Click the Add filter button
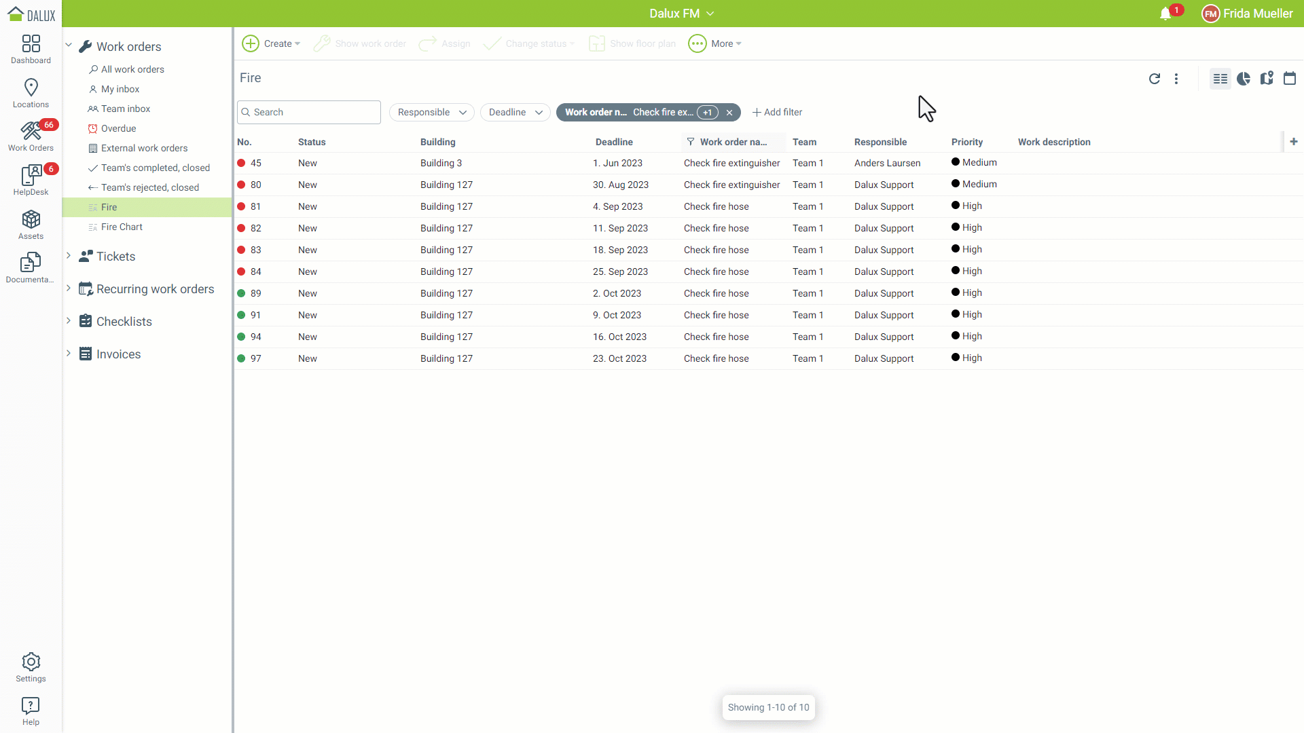 [777, 113]
